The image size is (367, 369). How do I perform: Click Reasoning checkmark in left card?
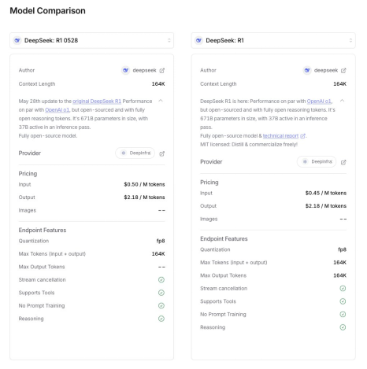161,319
